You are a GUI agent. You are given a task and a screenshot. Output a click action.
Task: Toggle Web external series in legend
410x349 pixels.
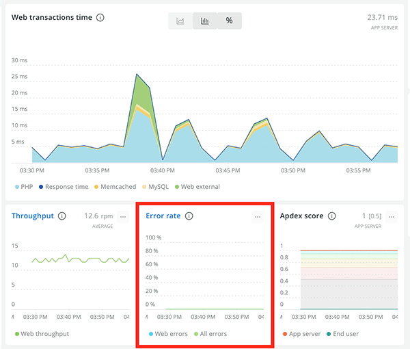[x=197, y=187]
